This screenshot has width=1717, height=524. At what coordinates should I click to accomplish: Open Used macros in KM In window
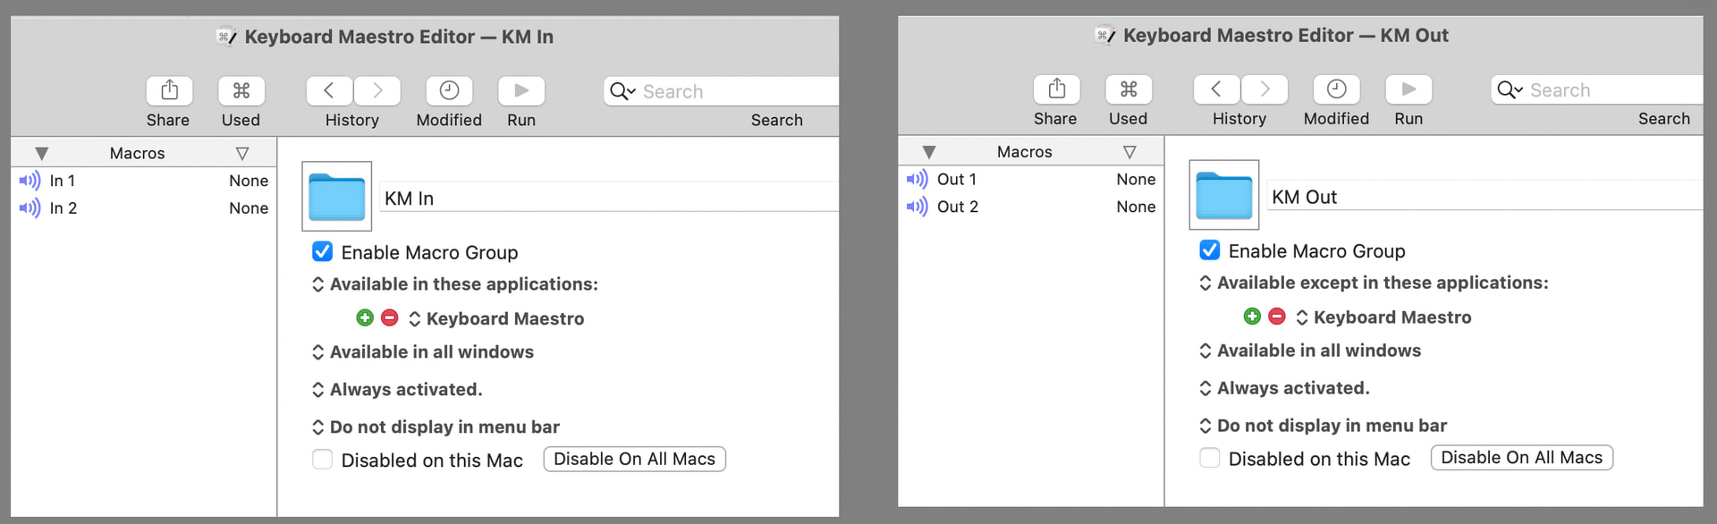coord(241,90)
